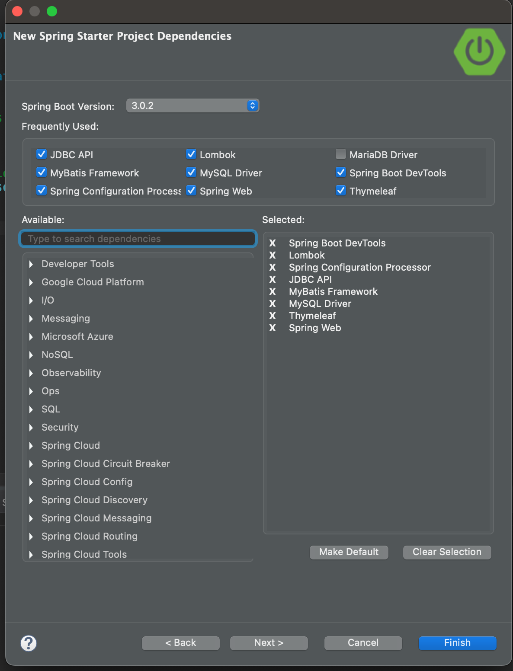Remove Spring Boot DevTools via its X icon
This screenshot has height=671, width=513.
pos(273,243)
